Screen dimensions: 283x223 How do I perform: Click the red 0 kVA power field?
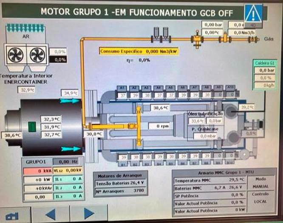(x=38, y=170)
